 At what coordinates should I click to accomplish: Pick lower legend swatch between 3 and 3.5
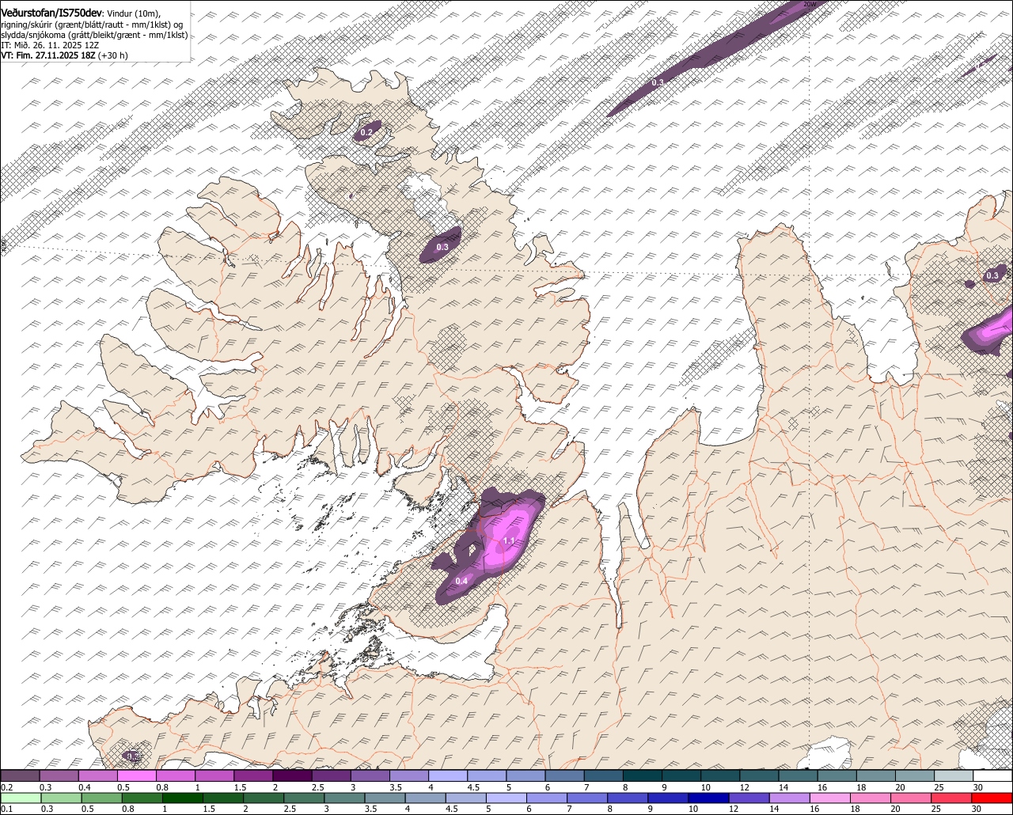(343, 798)
